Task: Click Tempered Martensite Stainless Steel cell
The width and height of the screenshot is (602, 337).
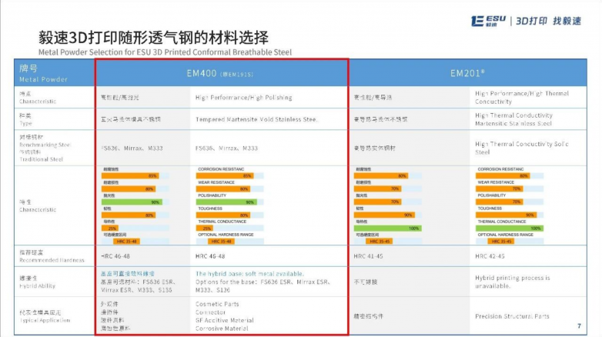Action: pos(256,119)
